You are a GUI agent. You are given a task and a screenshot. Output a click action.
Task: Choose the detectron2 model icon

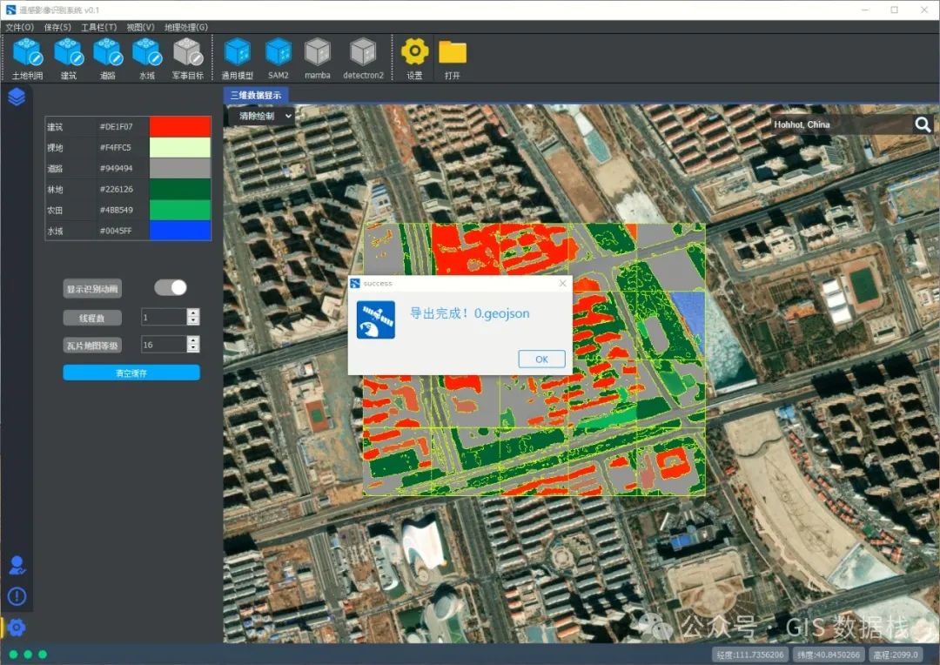363,58
